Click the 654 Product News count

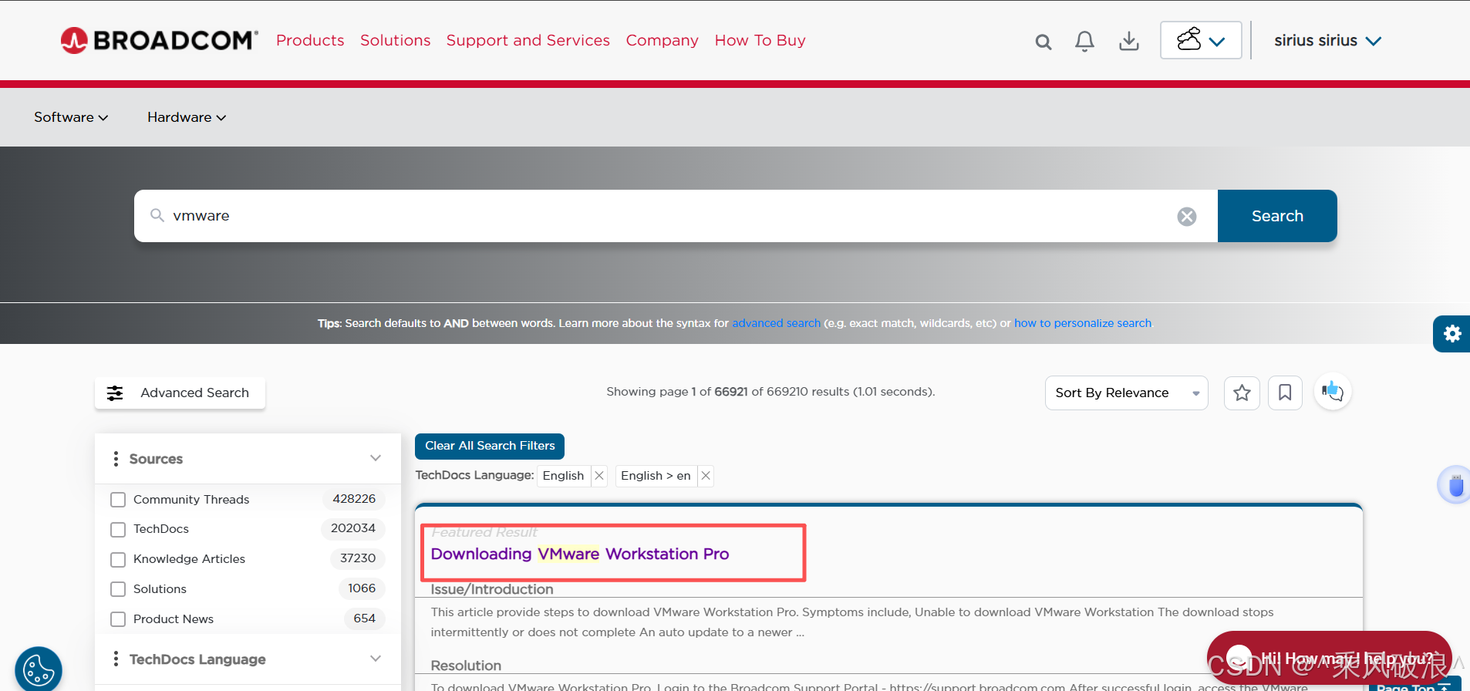click(364, 619)
